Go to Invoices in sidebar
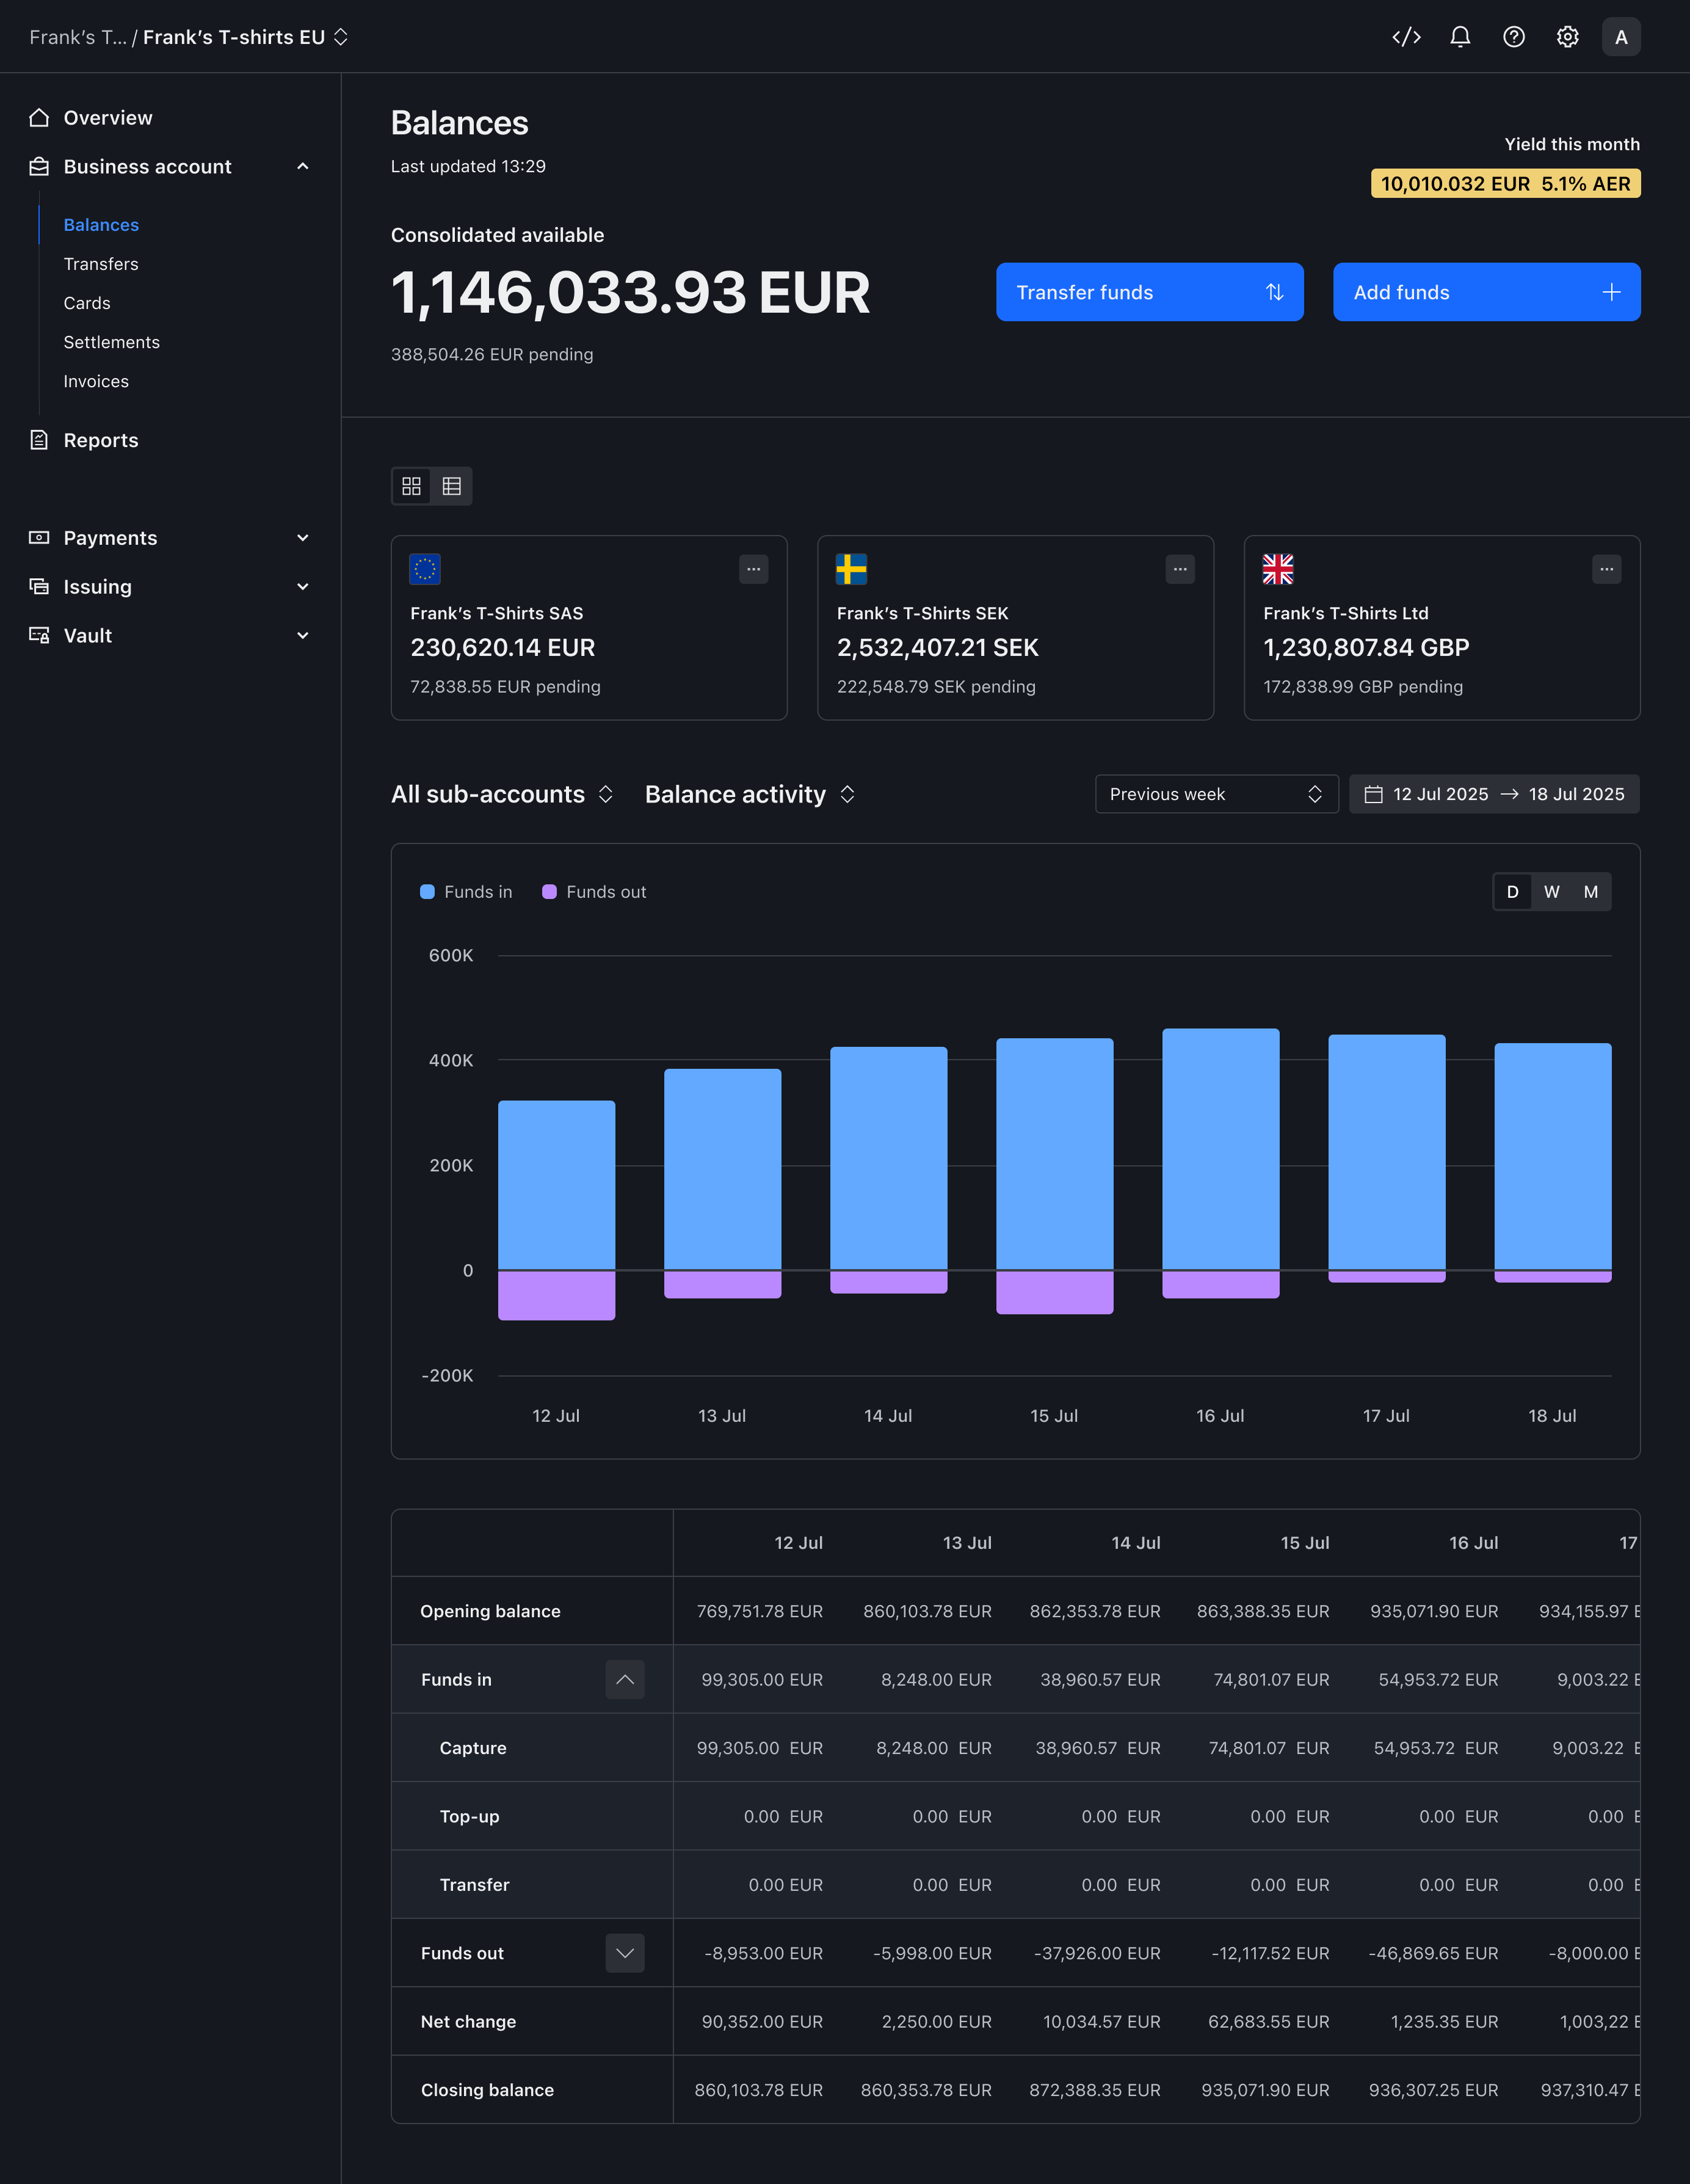 [96, 381]
